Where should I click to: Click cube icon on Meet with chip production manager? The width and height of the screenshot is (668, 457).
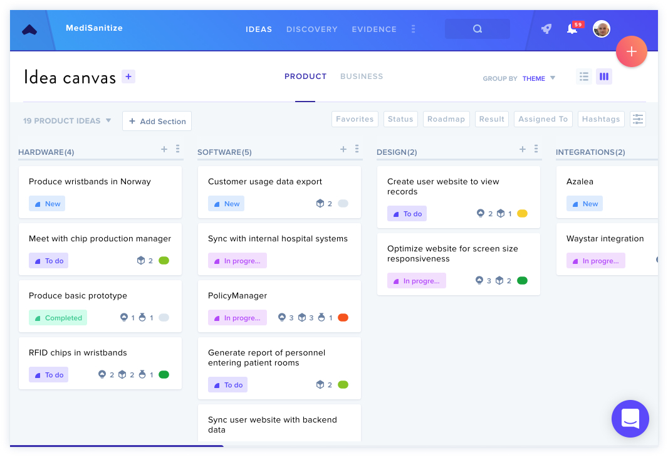(141, 261)
